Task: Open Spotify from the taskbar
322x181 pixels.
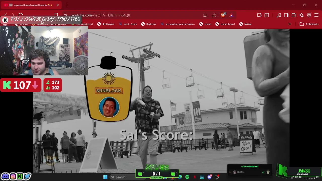Action: tap(187, 177)
